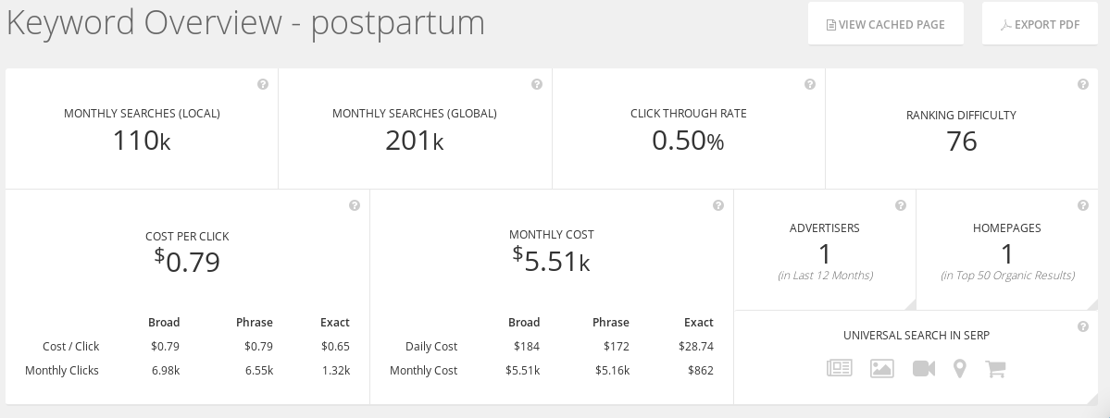
Task: Click View Cached Page button
Action: [x=886, y=24]
